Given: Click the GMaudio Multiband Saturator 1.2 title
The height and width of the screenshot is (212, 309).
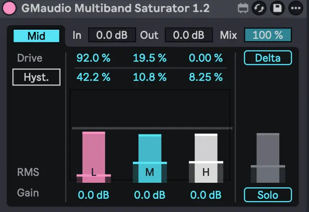Looking at the screenshot, I should click(116, 8).
